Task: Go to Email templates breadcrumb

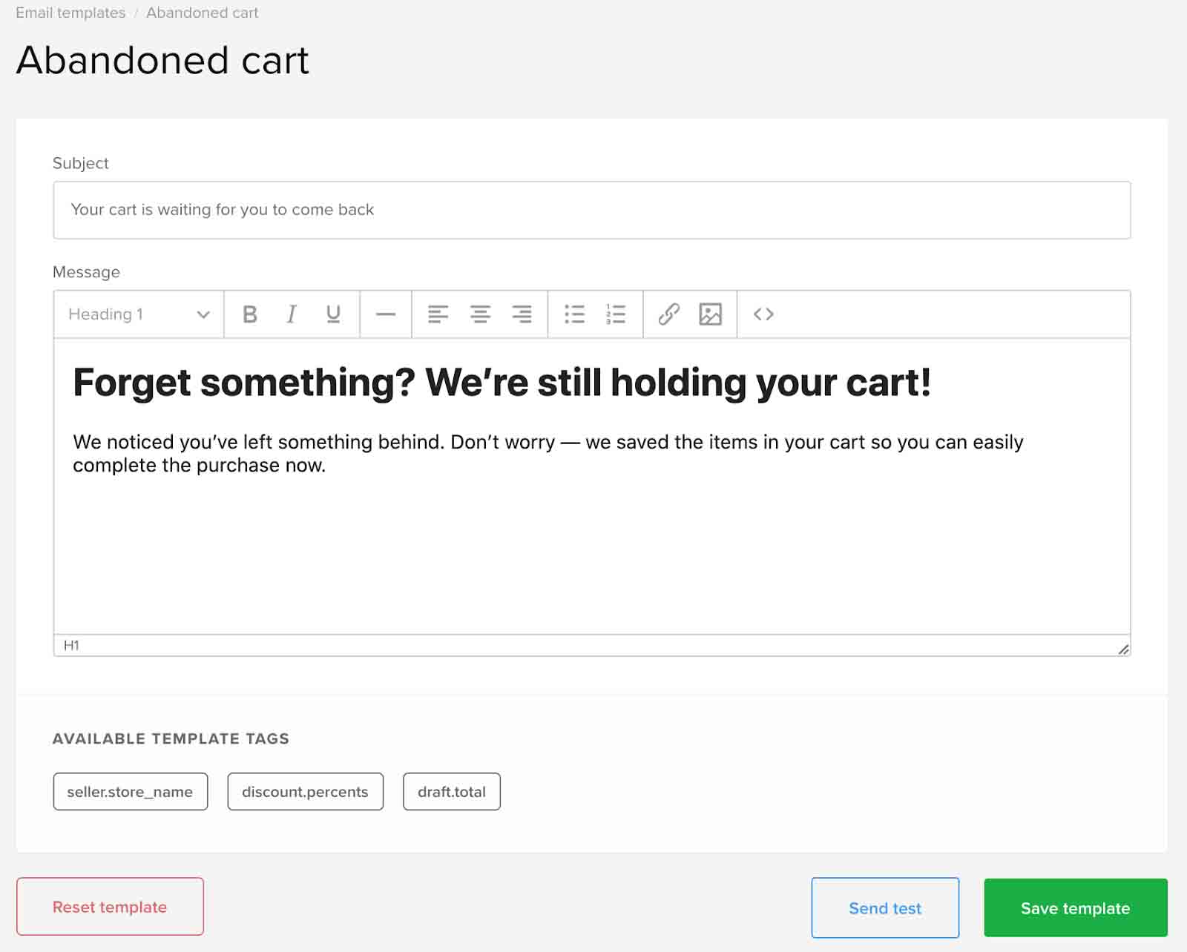Action: coord(70,13)
